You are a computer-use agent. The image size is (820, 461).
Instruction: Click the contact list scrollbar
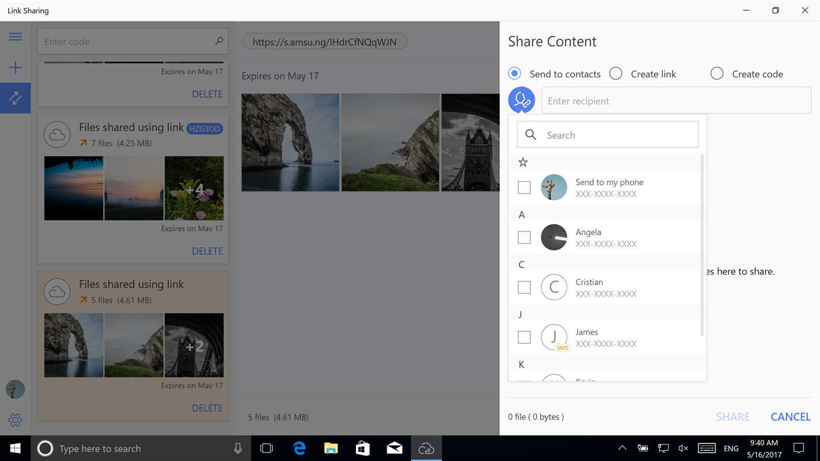702,245
